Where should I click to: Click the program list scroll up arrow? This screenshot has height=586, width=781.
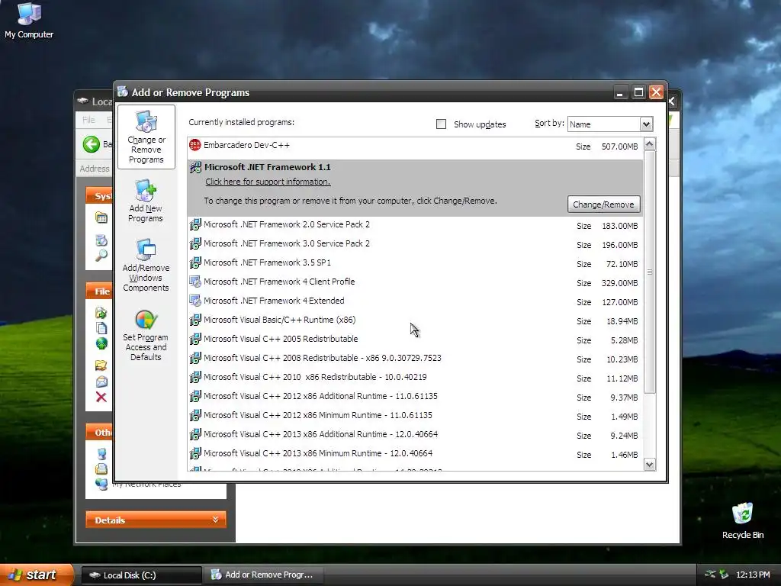(650, 144)
